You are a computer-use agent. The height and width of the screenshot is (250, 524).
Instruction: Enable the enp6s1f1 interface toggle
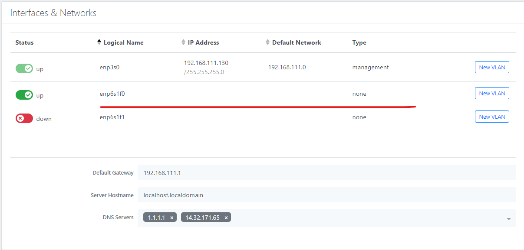[x=24, y=118]
